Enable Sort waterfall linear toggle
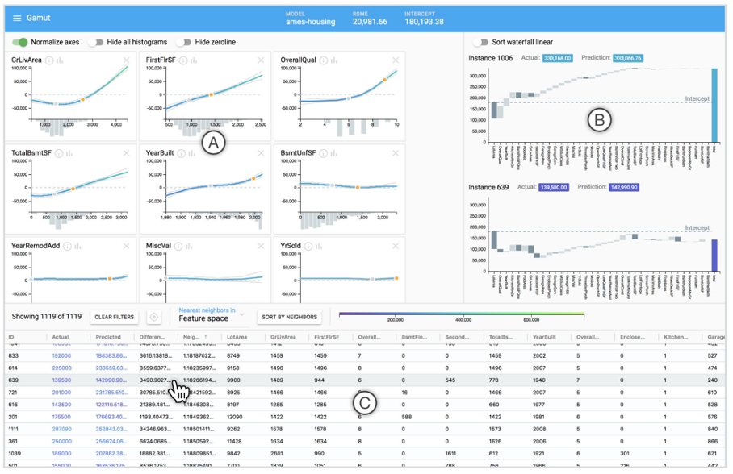 [482, 42]
